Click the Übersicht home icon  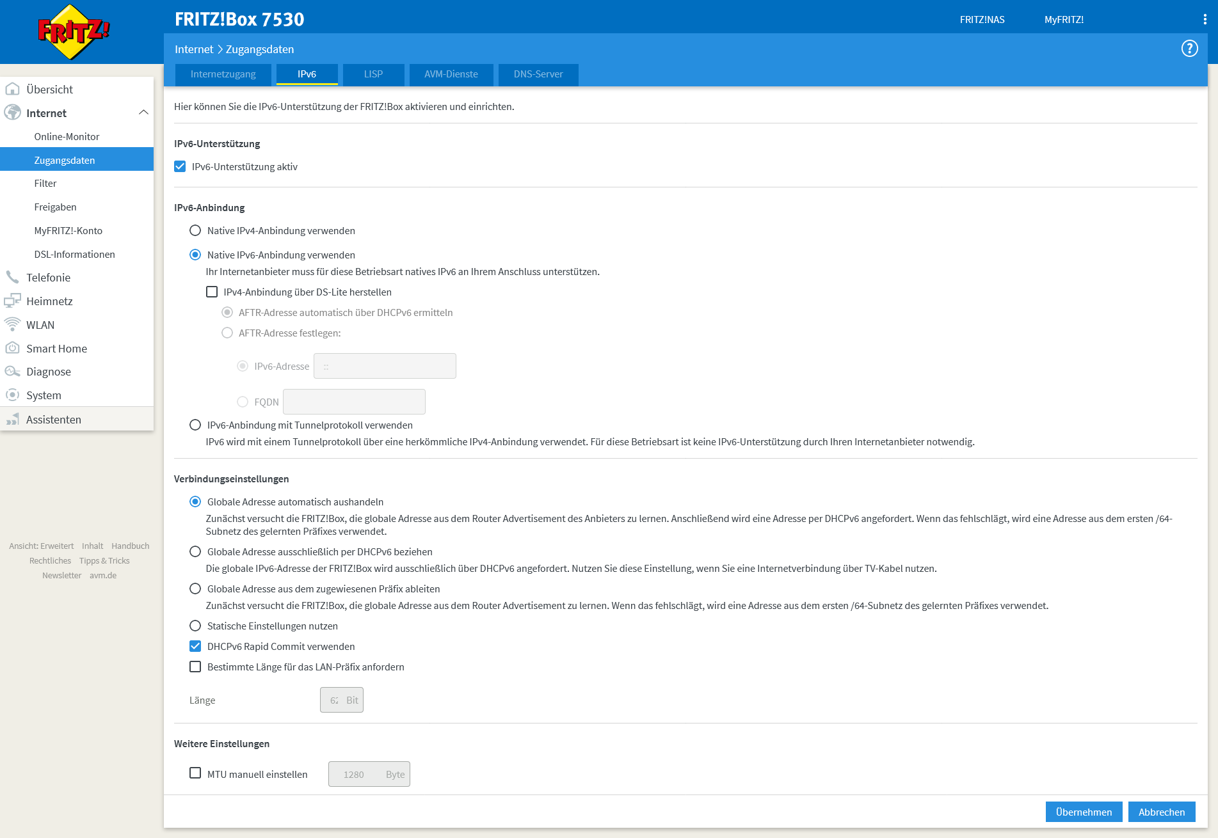point(12,89)
